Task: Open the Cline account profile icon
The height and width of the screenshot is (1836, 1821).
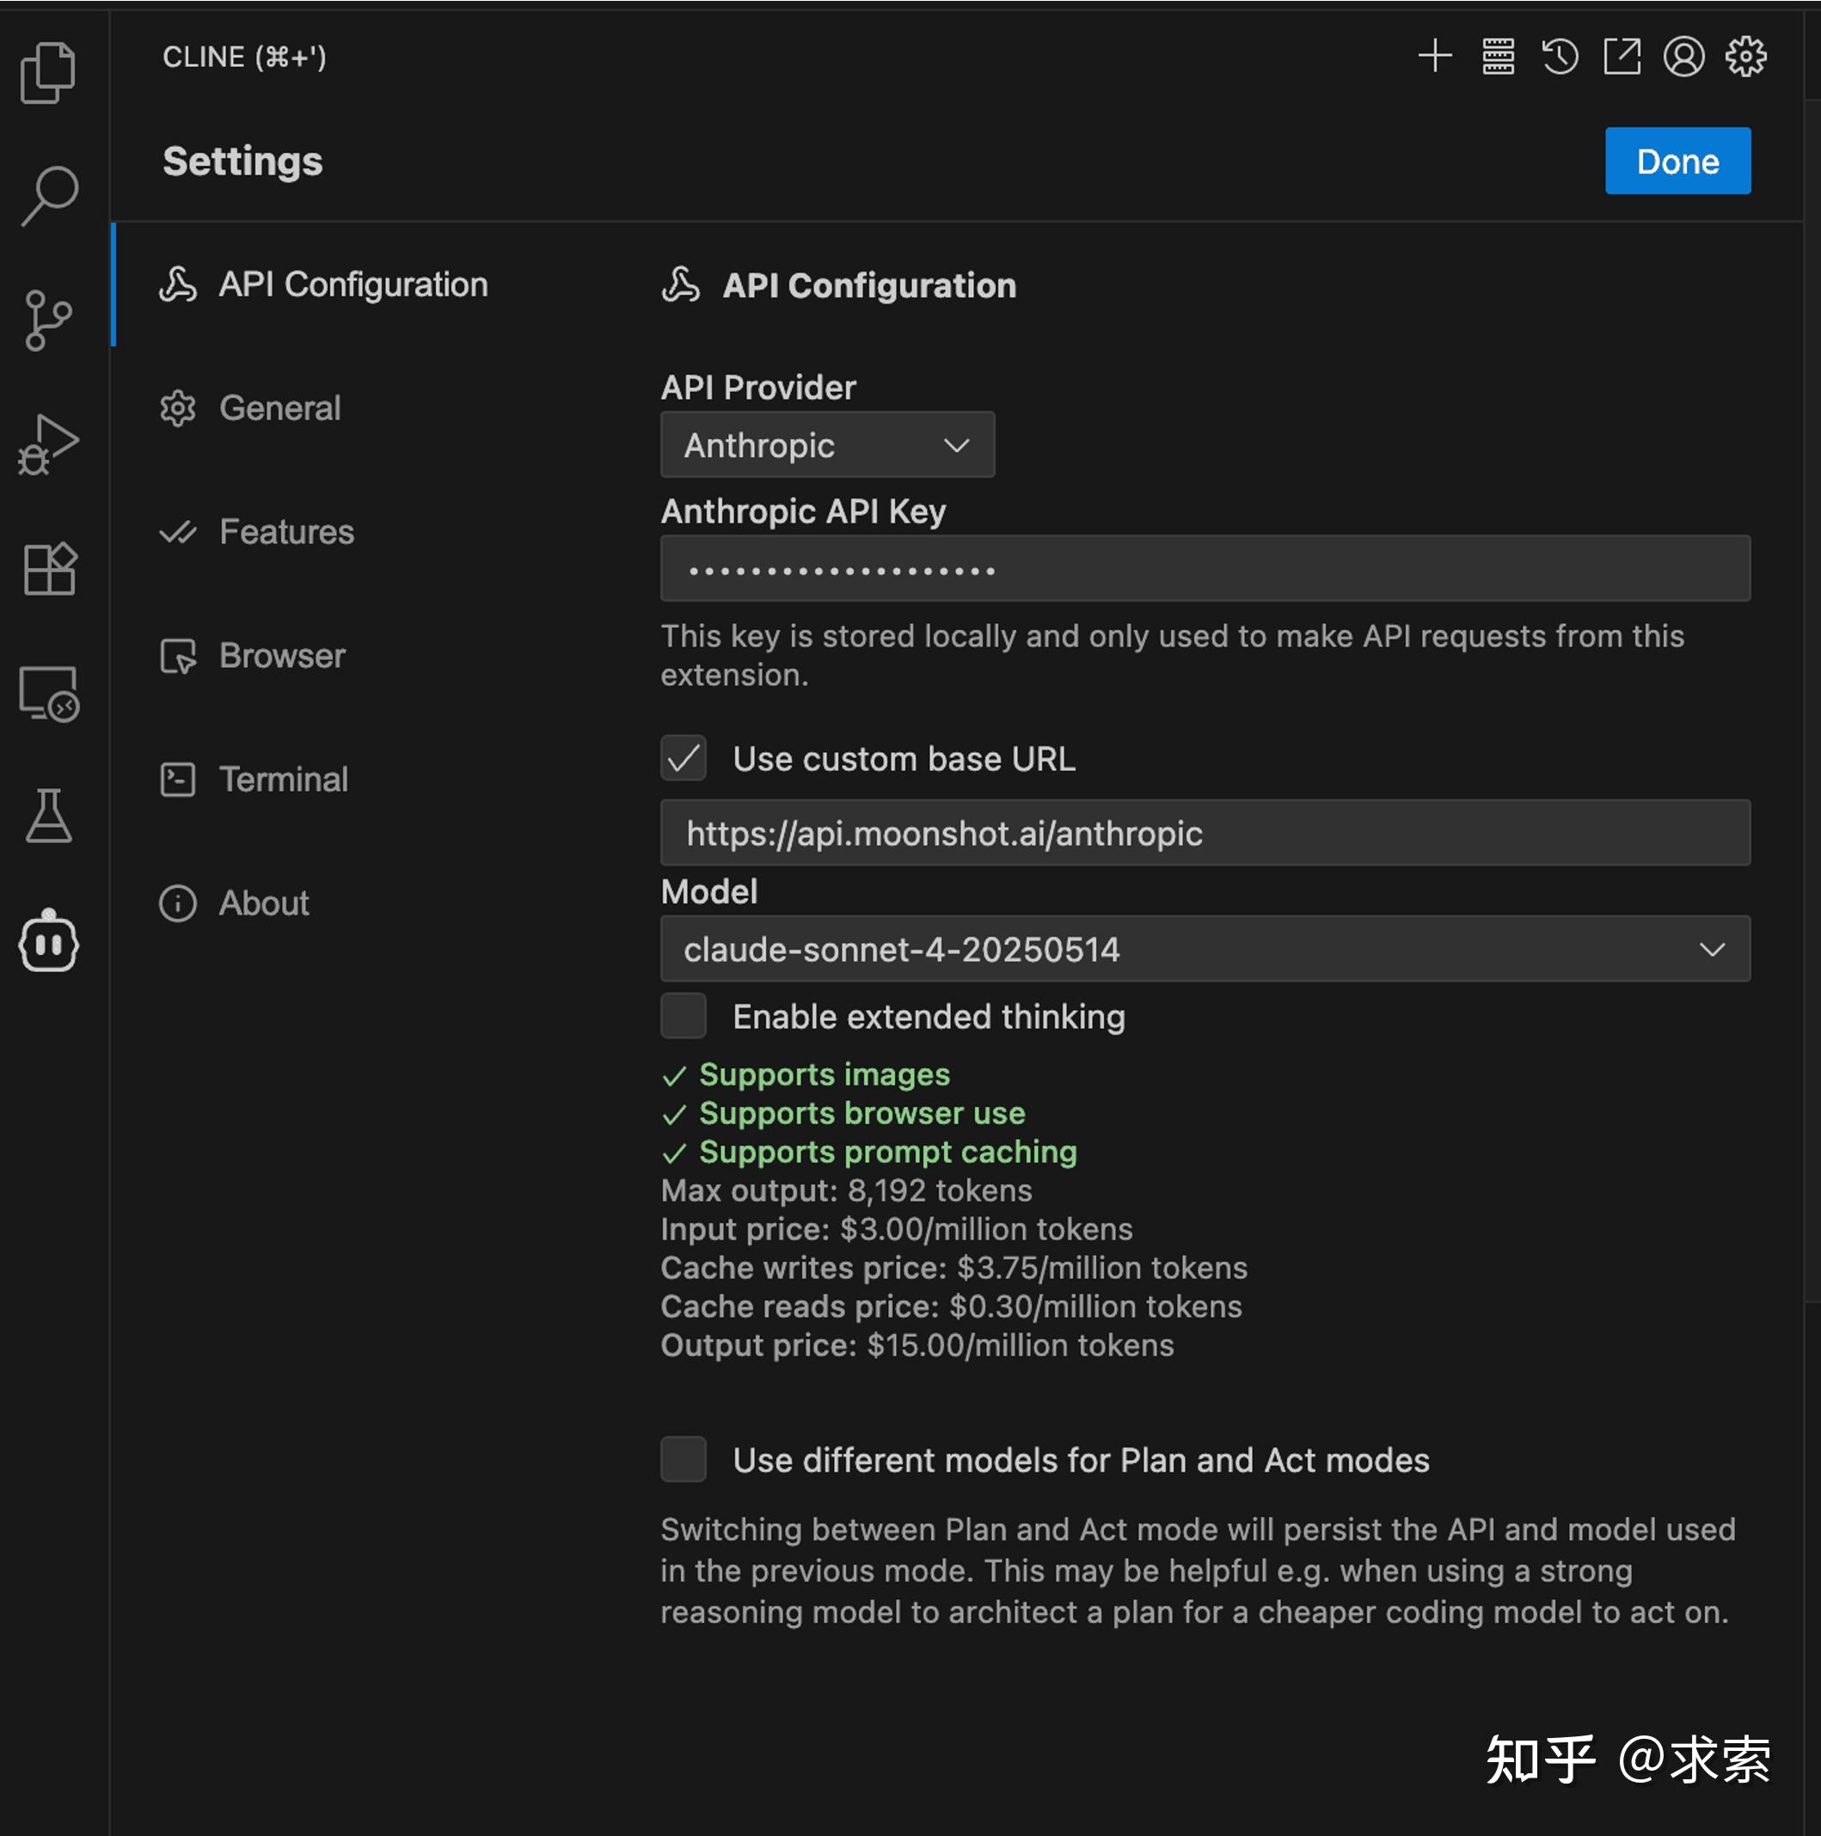Action: pyautogui.click(x=1683, y=57)
